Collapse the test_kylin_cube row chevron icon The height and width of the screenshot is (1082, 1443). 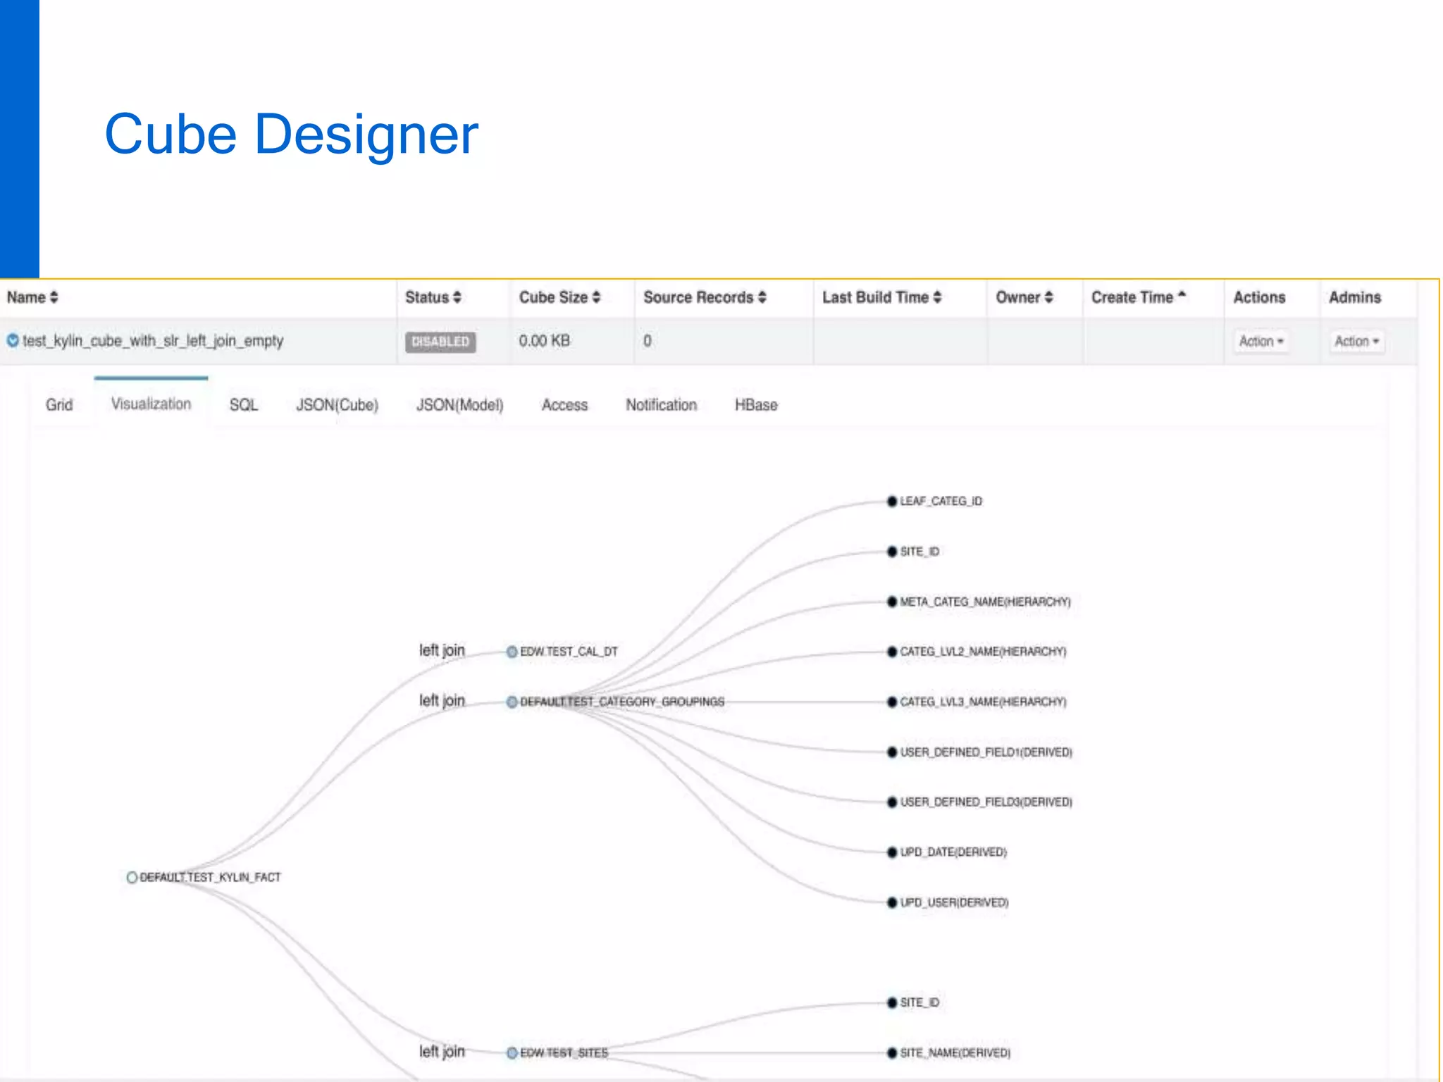point(13,341)
